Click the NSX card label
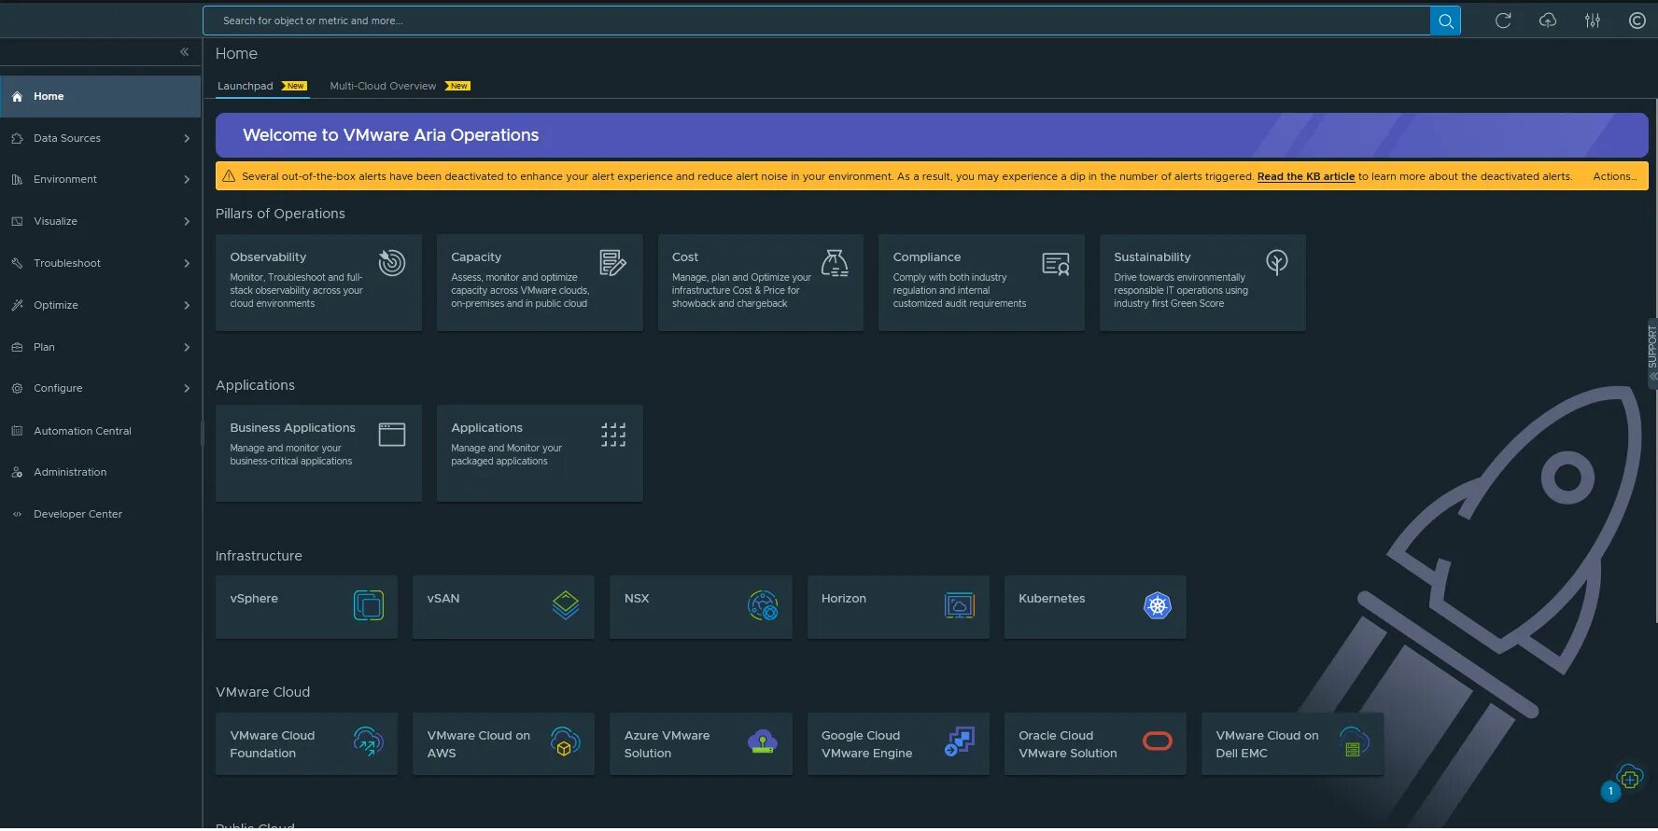Image resolution: width=1658 pixels, height=831 pixels. (637, 599)
